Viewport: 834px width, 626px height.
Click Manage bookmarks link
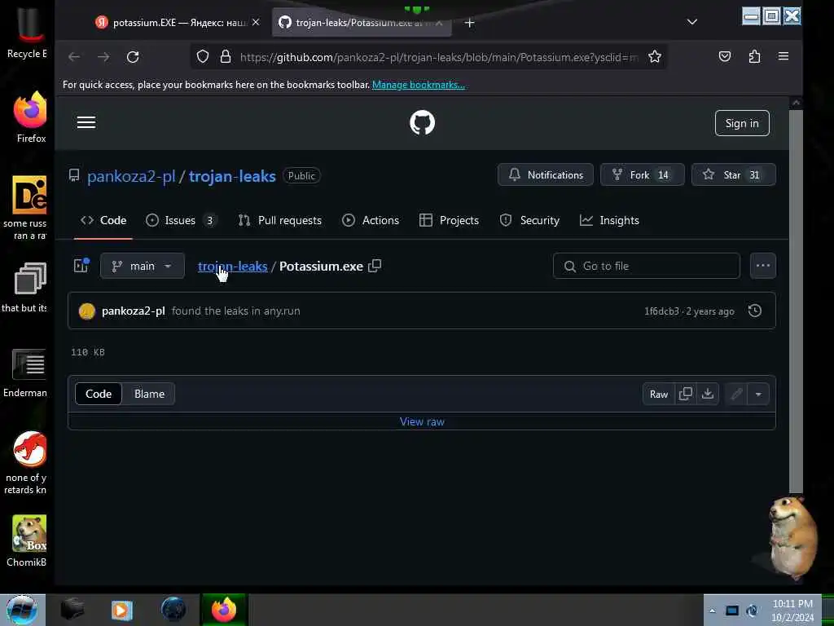[418, 85]
